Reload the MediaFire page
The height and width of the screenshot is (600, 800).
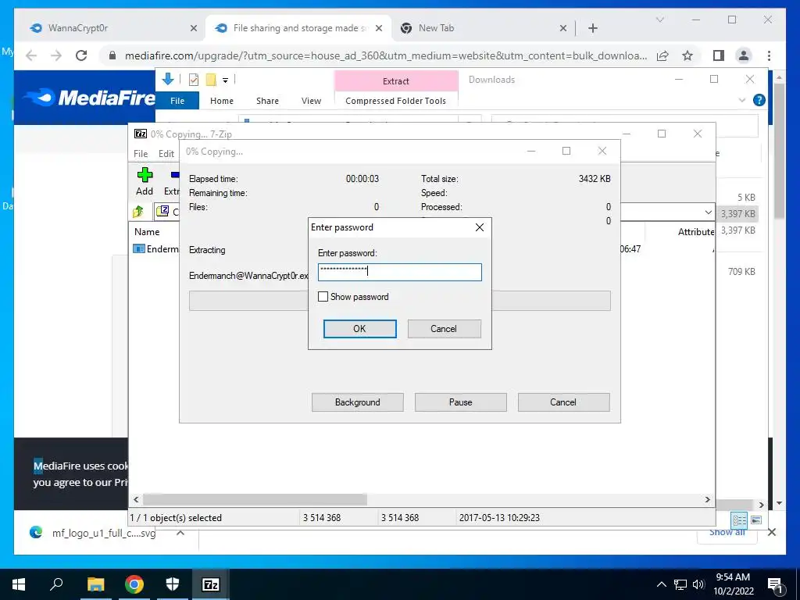(81, 55)
